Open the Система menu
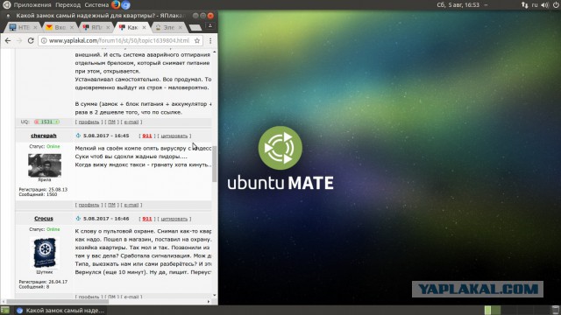Screen dimensions: 561x315 pyautogui.click(x=96, y=5)
